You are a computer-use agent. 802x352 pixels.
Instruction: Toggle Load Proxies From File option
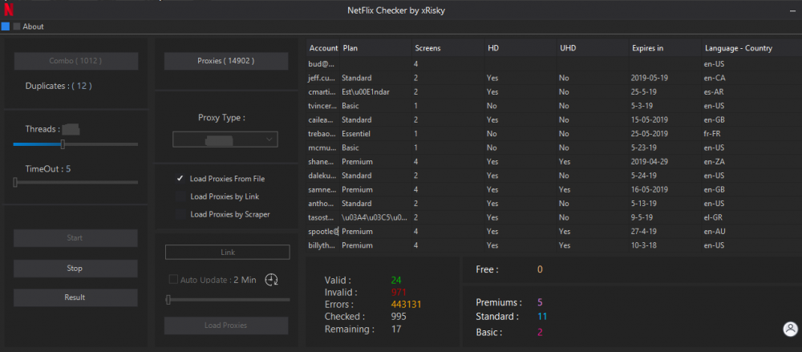coord(180,179)
